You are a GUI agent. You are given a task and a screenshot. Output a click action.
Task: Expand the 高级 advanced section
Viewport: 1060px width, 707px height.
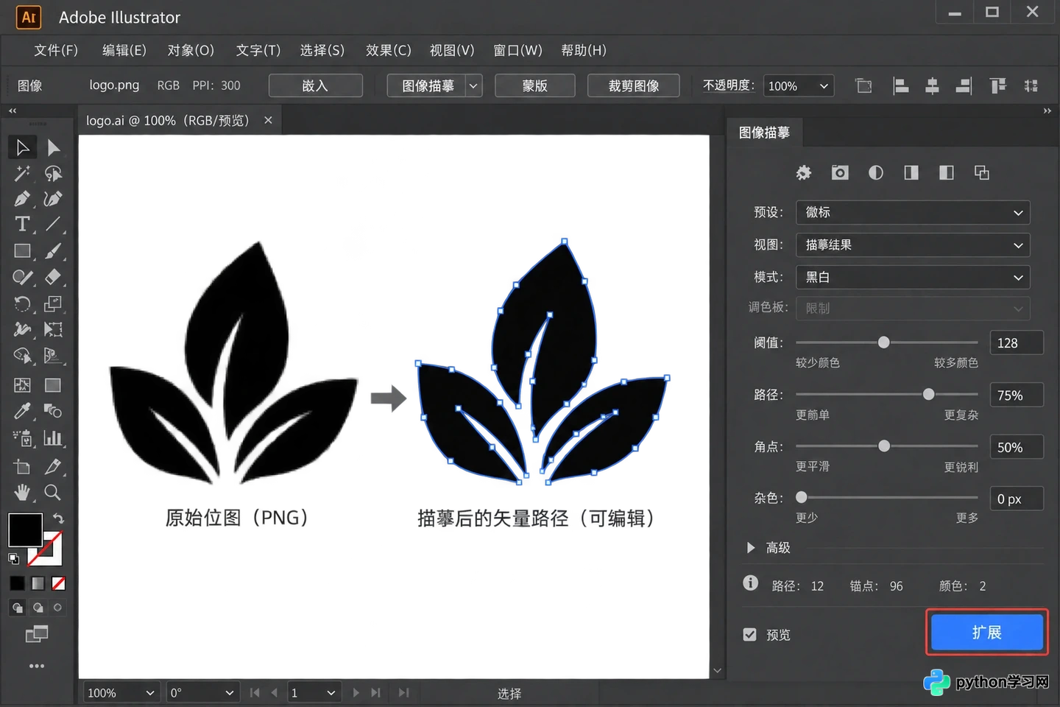point(751,548)
